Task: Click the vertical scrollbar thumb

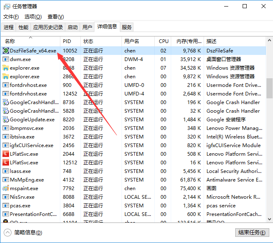Action: [x=269, y=88]
